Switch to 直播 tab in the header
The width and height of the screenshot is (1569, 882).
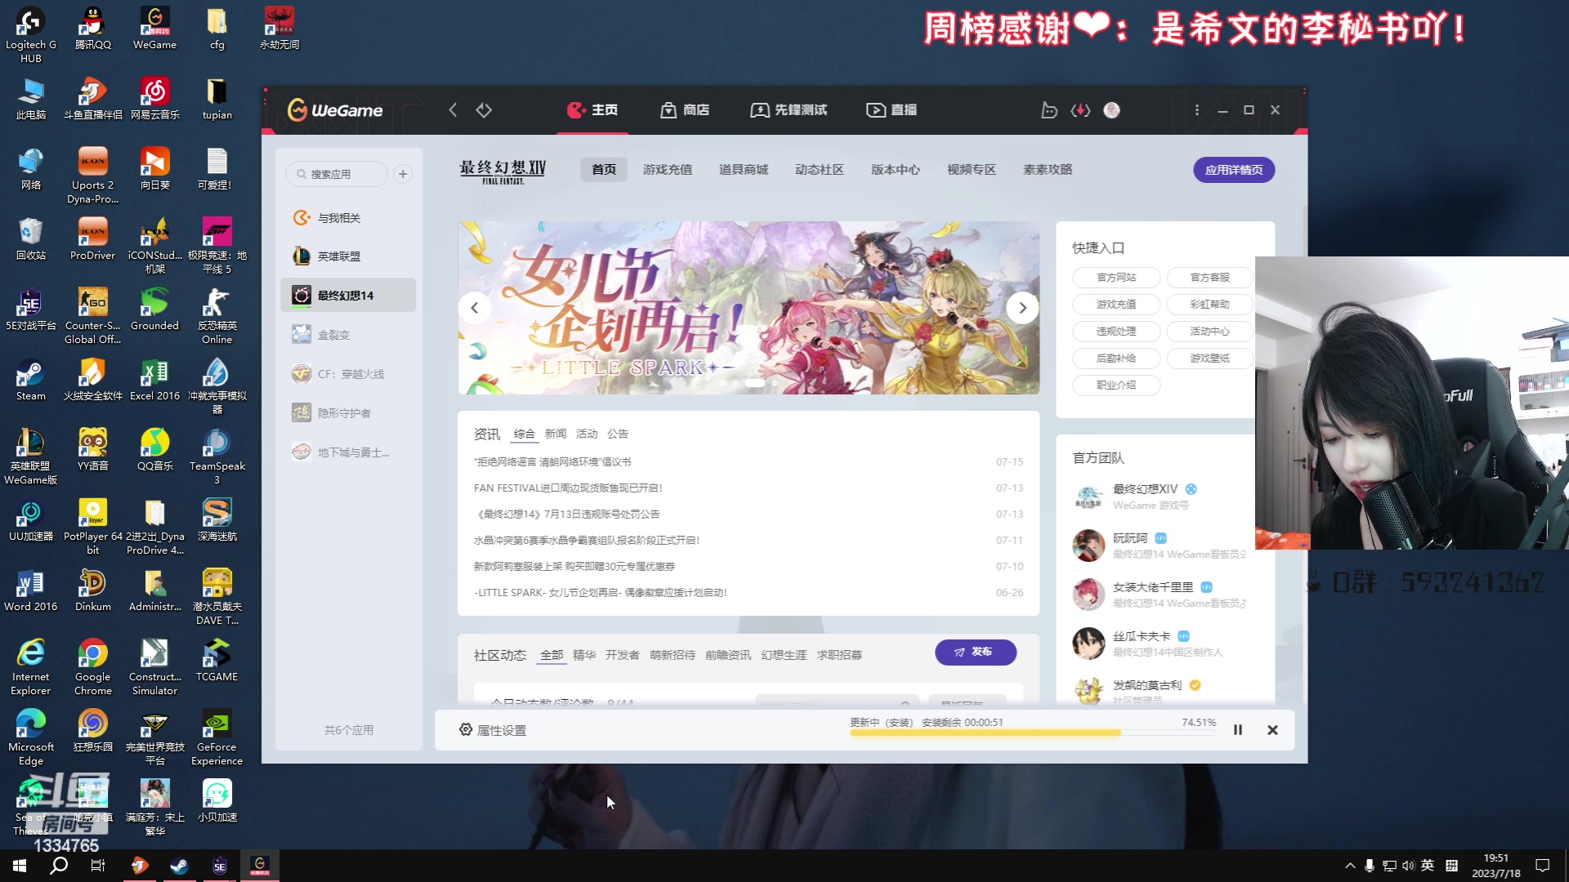(892, 109)
